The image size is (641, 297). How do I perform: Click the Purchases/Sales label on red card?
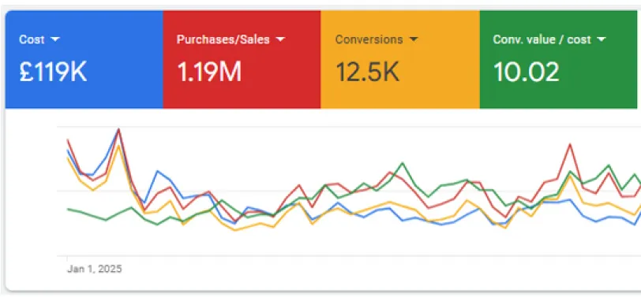coord(223,39)
